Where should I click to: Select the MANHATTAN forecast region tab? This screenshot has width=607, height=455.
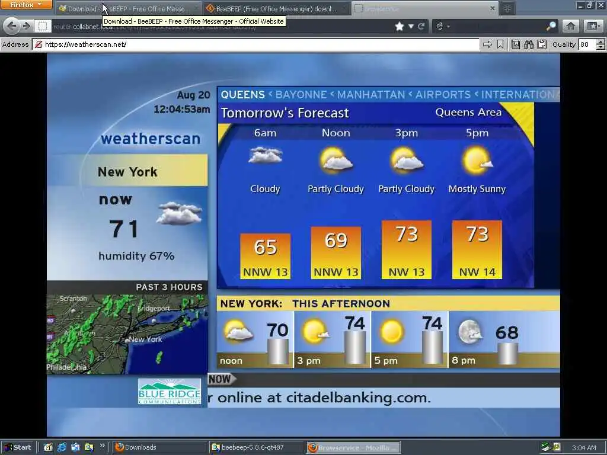(x=371, y=95)
